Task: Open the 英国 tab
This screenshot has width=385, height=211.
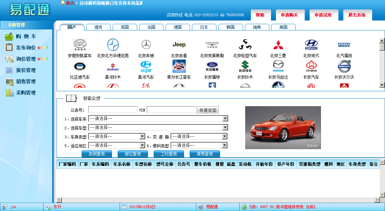Action: [125, 27]
